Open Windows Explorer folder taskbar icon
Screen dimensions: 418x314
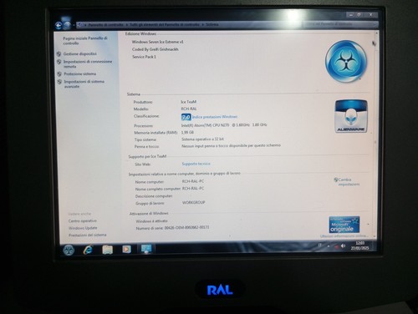click(107, 250)
